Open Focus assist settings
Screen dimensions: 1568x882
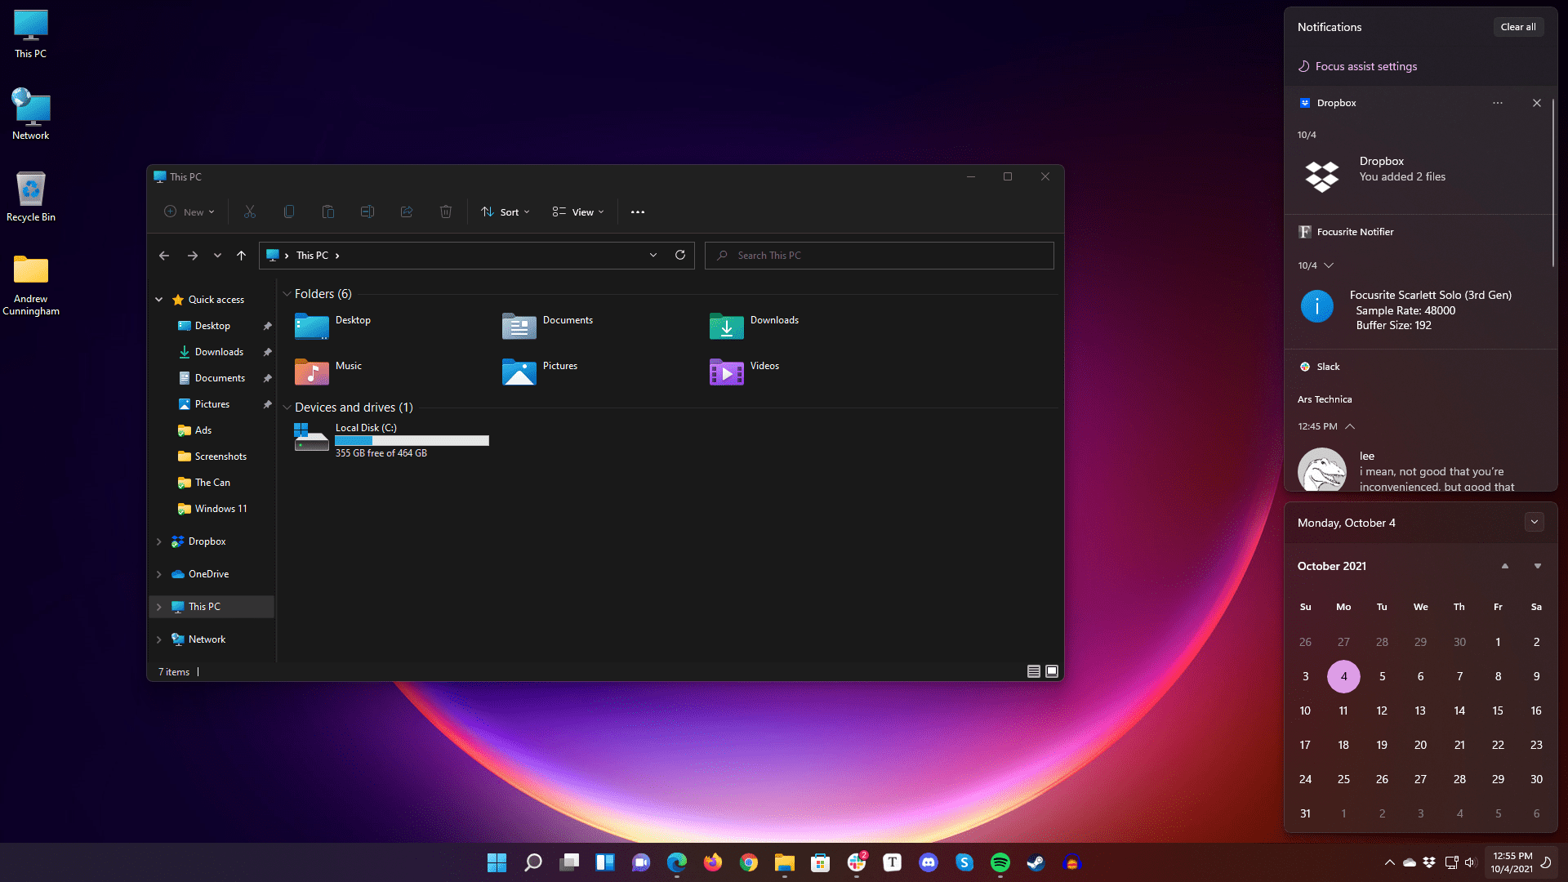pos(1365,65)
